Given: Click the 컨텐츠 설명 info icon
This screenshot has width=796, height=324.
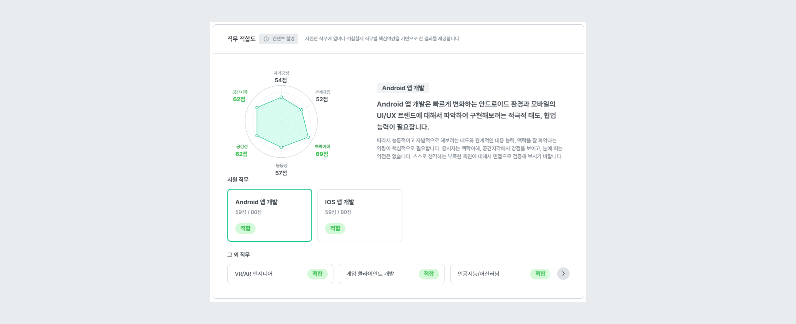Looking at the screenshot, I should pyautogui.click(x=266, y=39).
